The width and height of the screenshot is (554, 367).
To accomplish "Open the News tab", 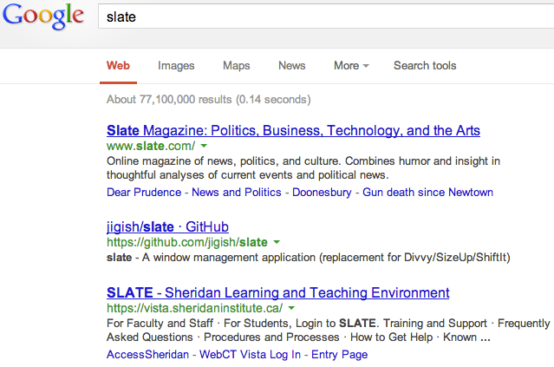I will coord(292,65).
